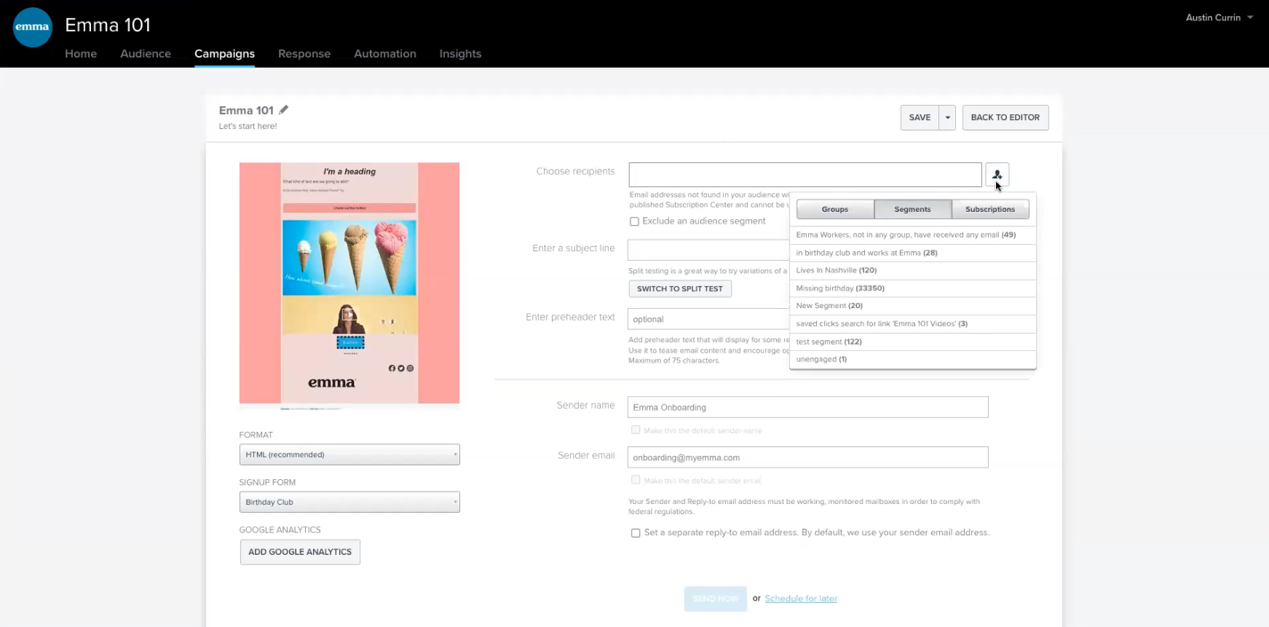Viewport: 1269px width, 627px height.
Task: Switch to Groups tab in picker
Action: tap(835, 209)
